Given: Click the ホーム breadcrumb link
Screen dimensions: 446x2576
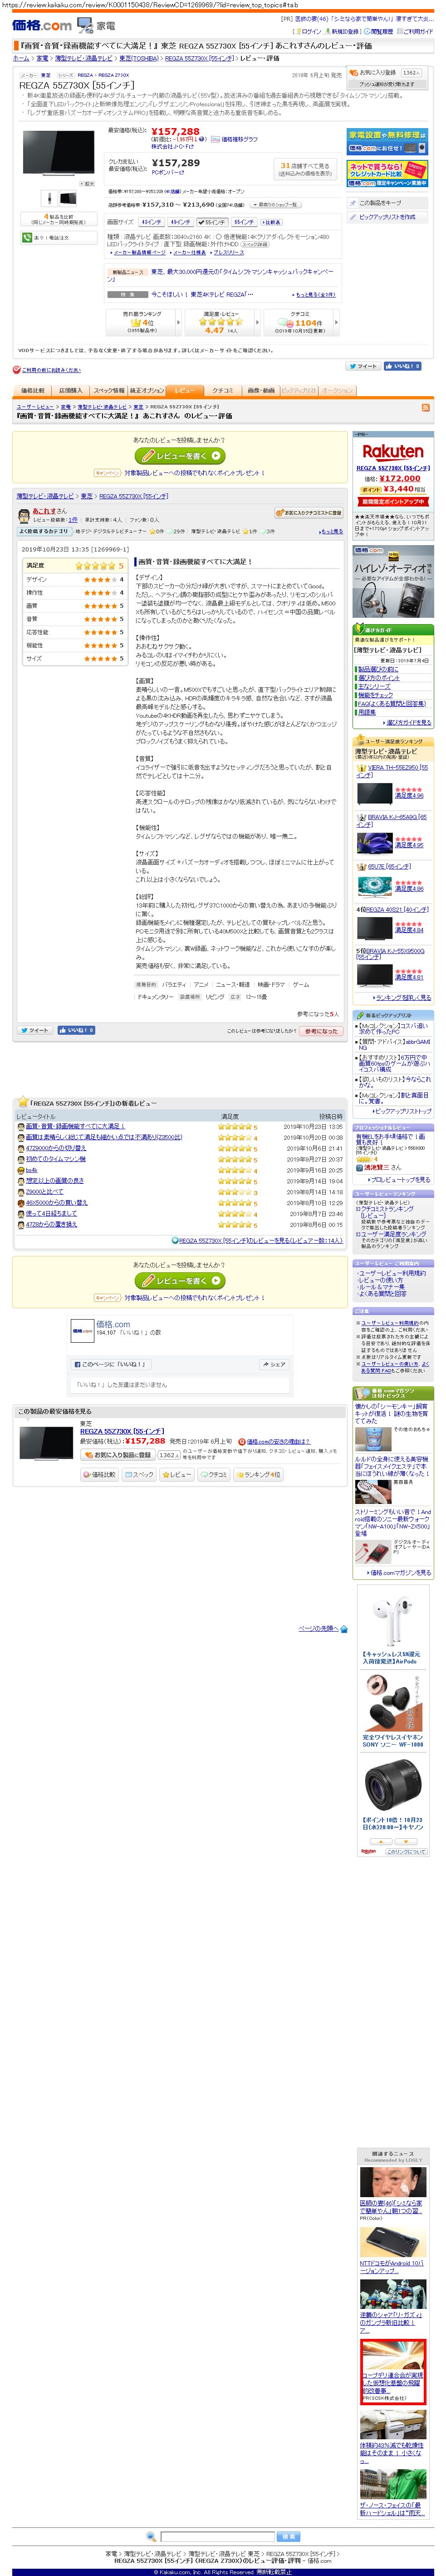Looking at the screenshot, I should click(x=21, y=58).
